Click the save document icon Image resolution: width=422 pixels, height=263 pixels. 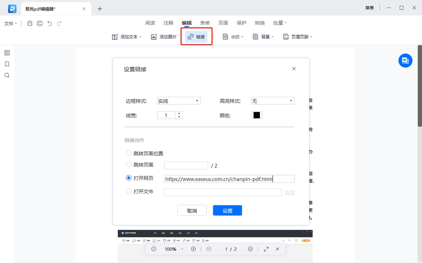click(x=30, y=23)
